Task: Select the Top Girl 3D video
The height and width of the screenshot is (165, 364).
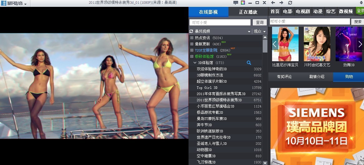Action: (207, 88)
